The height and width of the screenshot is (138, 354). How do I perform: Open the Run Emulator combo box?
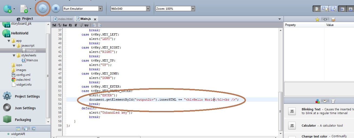83,9
